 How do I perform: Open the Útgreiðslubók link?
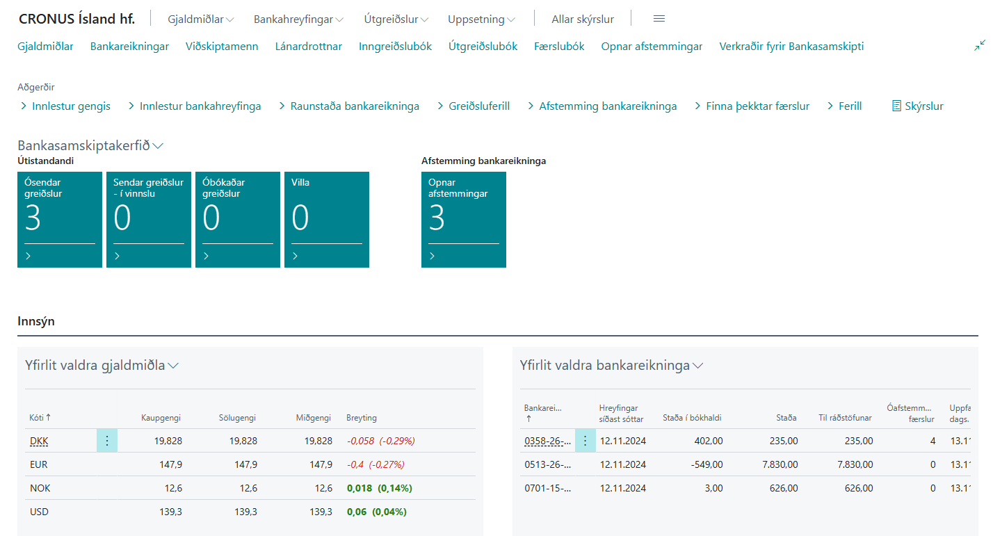coord(483,47)
